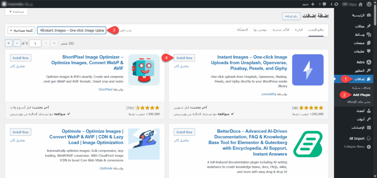This screenshot has width=377, height=178.
Task: Switch to الأكثر شعبية popular tab
Action: tap(281, 30)
